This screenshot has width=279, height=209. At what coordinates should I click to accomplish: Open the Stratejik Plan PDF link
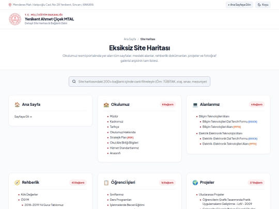121,138
